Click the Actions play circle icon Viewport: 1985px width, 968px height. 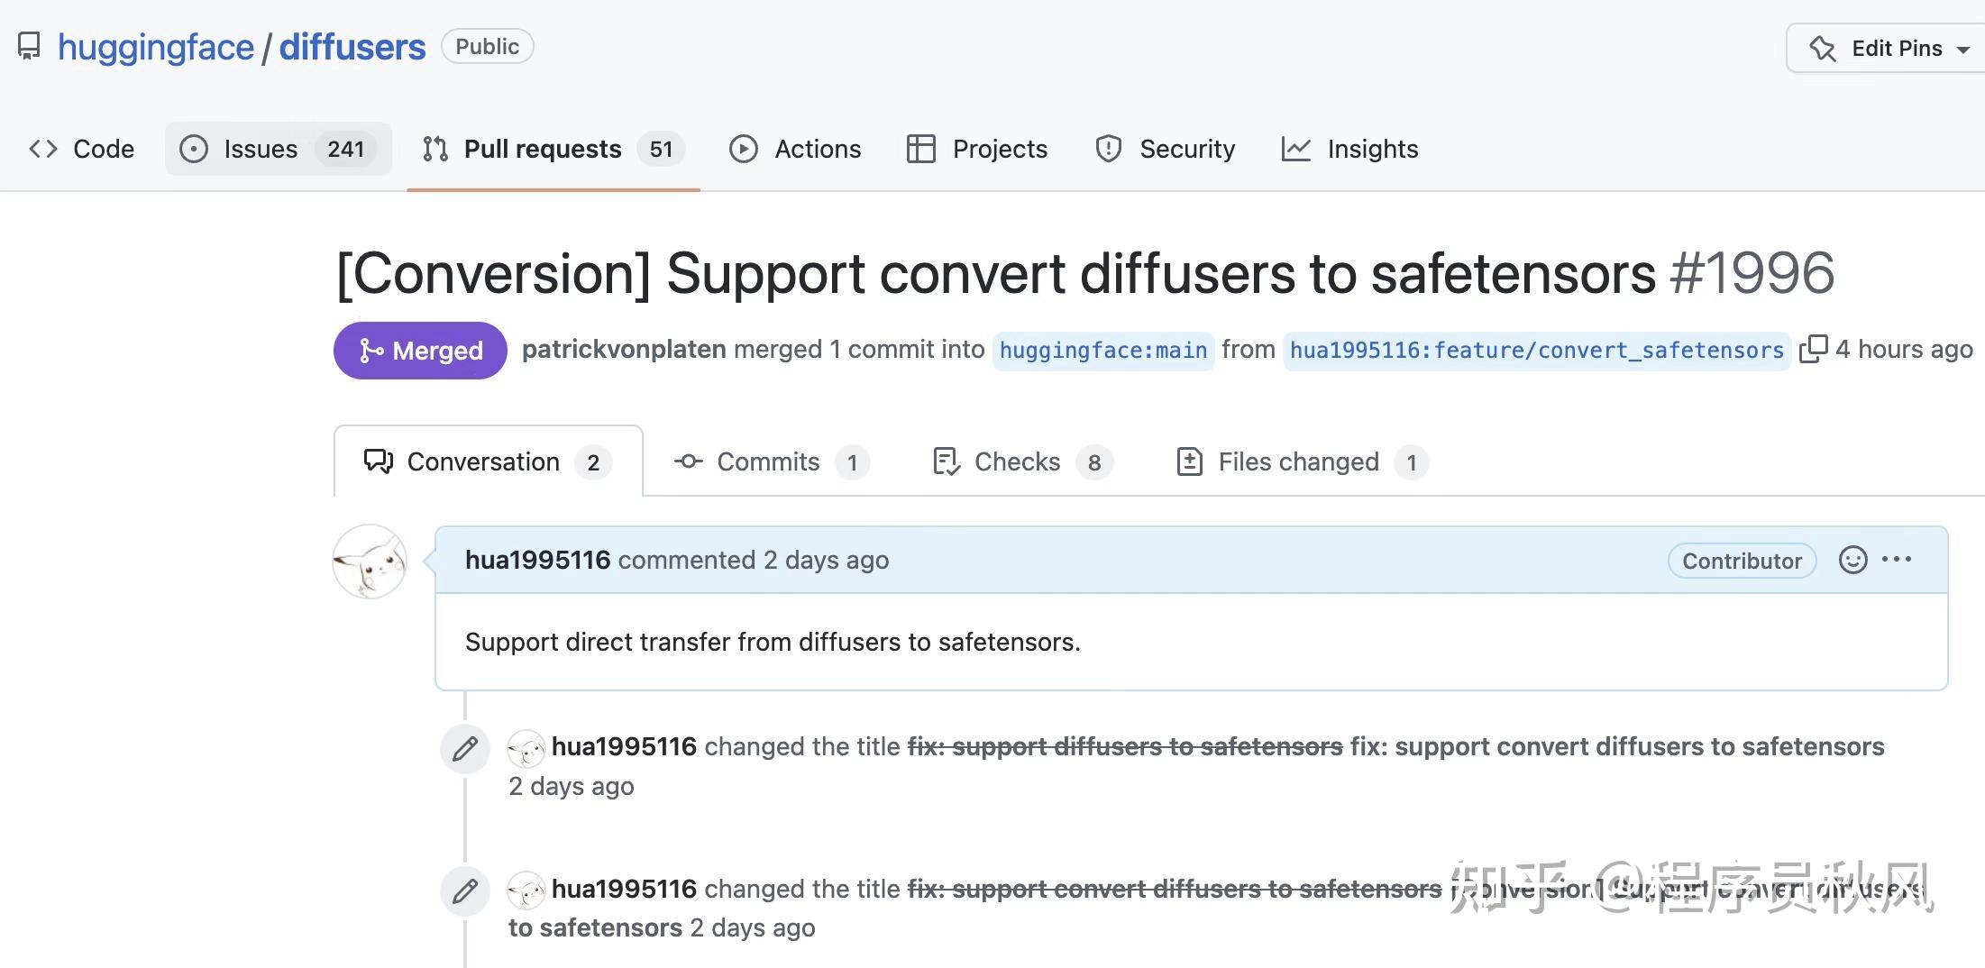743,149
